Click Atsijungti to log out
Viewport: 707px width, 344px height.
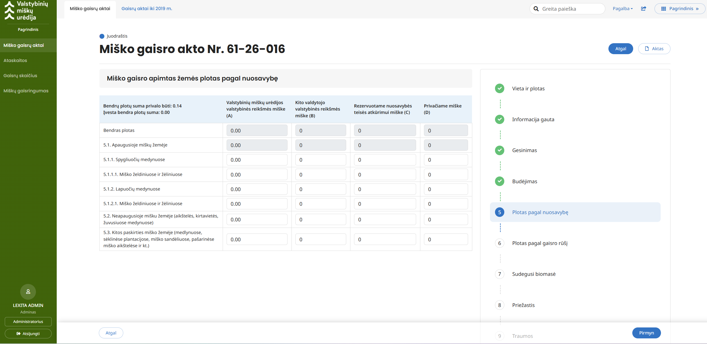(x=28, y=334)
